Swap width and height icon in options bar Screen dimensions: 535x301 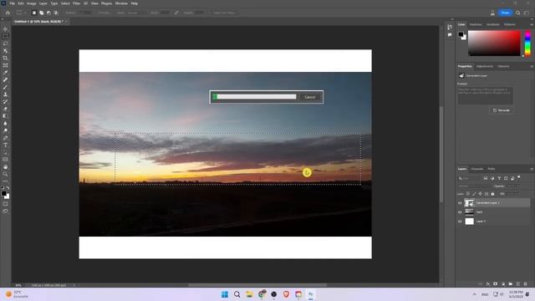click(x=176, y=13)
